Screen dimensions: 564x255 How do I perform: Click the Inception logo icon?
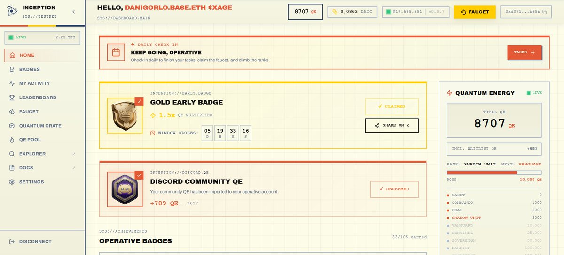click(11, 11)
